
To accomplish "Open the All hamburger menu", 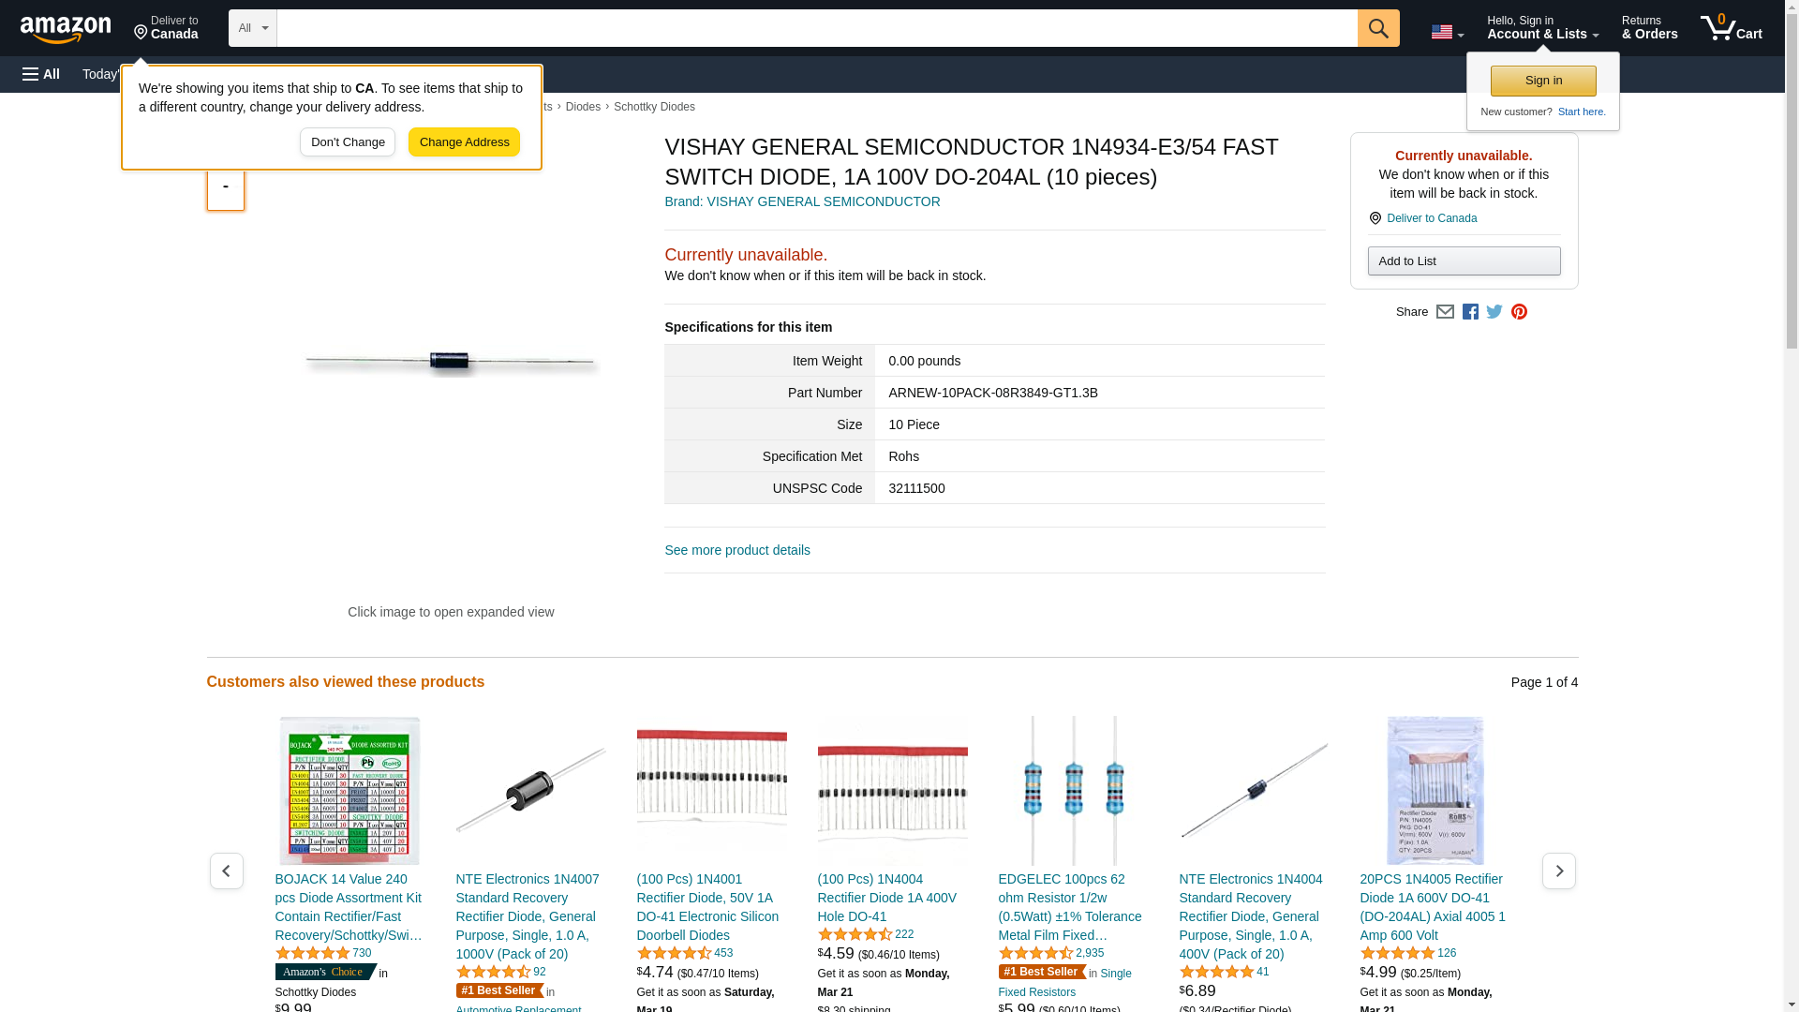I will point(41,74).
